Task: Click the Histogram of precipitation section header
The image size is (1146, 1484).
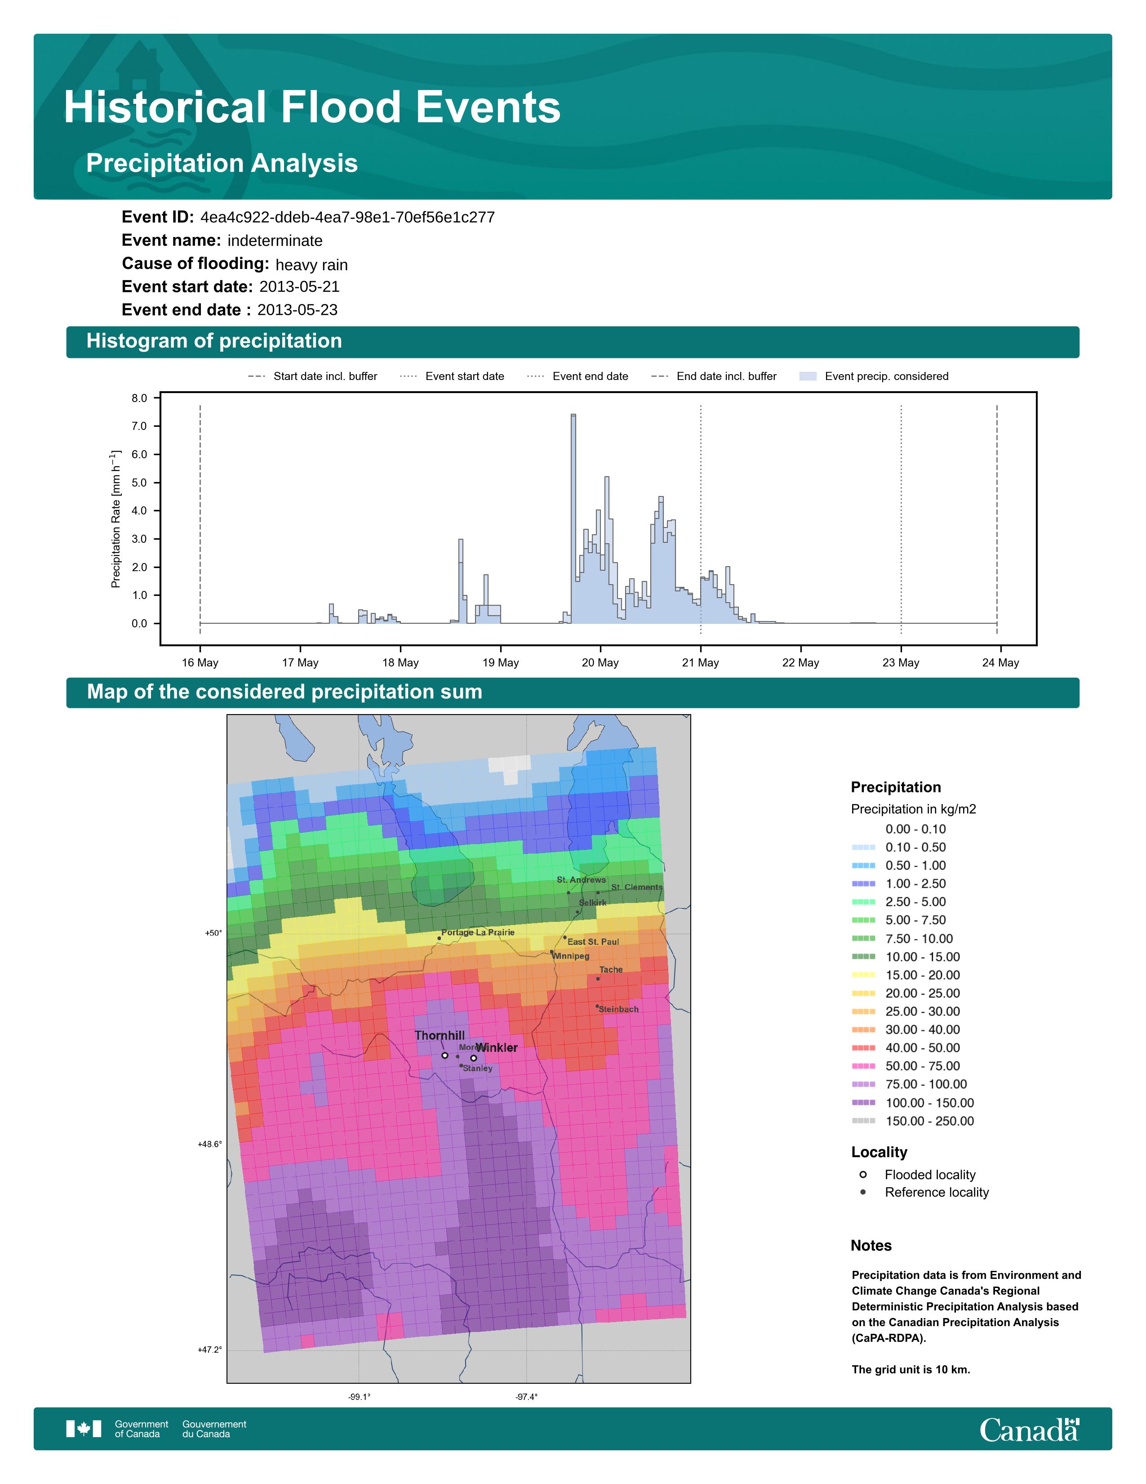Action: coord(214,341)
